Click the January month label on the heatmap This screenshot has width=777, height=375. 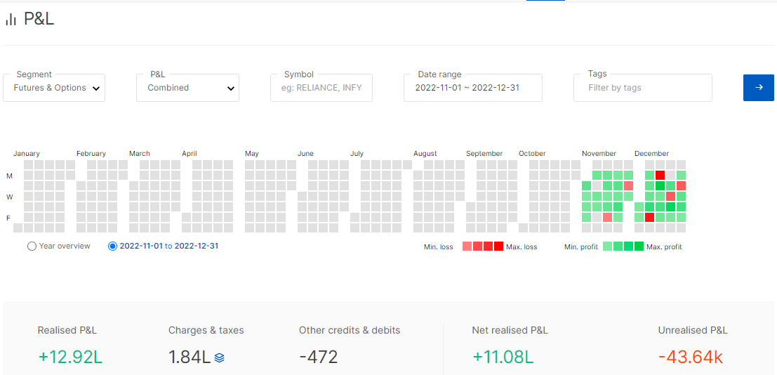[x=27, y=154]
